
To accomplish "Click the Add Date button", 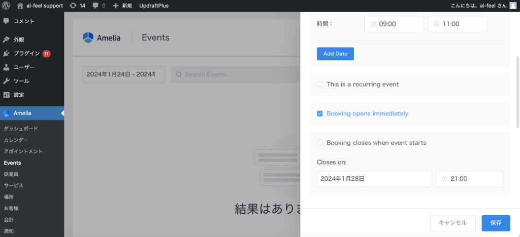I will point(335,54).
